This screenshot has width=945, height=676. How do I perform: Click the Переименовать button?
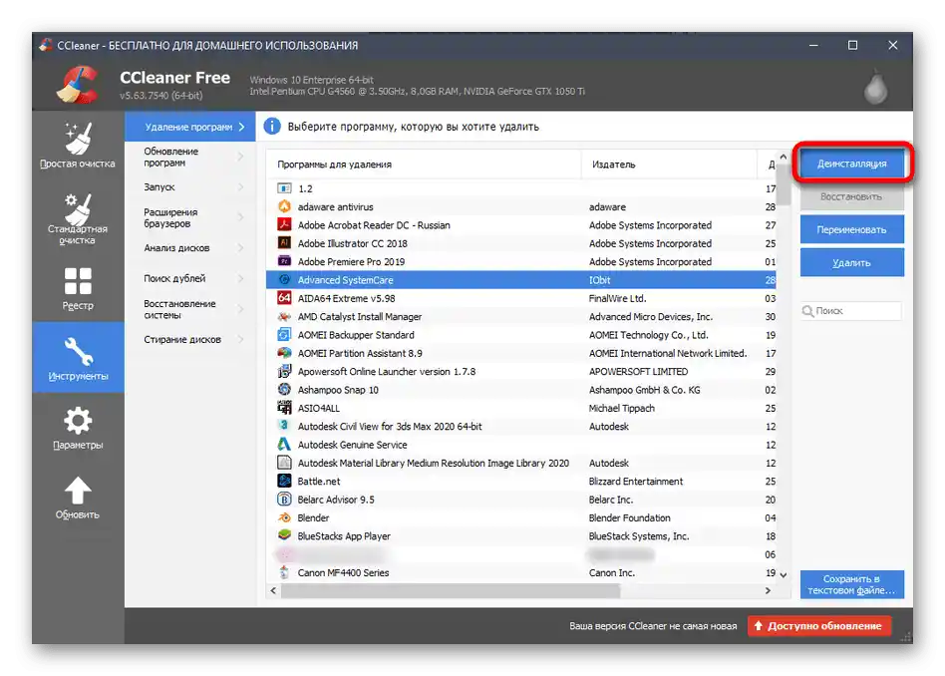[851, 229]
